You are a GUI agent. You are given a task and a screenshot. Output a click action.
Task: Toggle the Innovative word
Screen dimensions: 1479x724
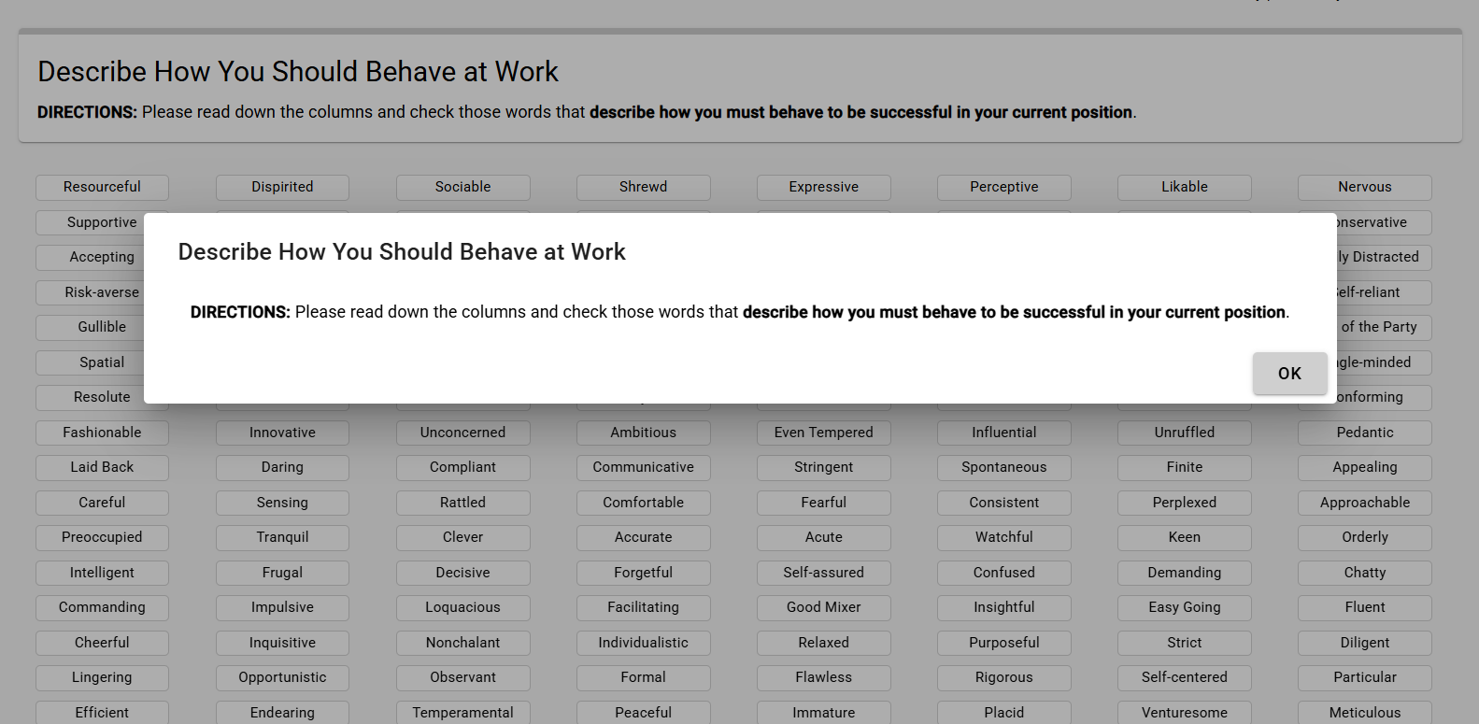[x=282, y=433]
